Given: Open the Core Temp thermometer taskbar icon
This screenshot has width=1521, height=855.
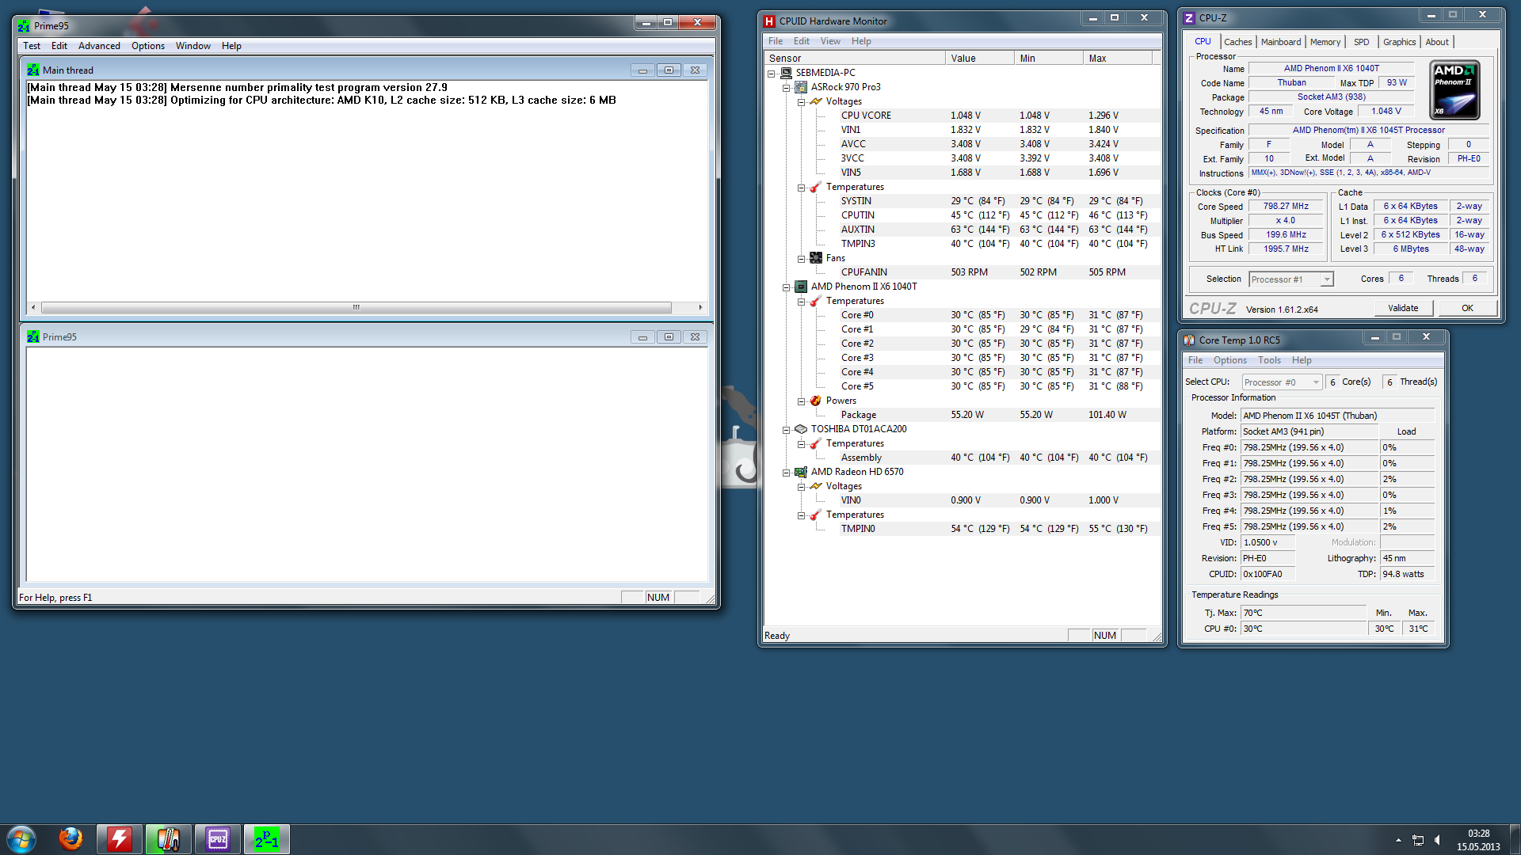Looking at the screenshot, I should pos(168,838).
